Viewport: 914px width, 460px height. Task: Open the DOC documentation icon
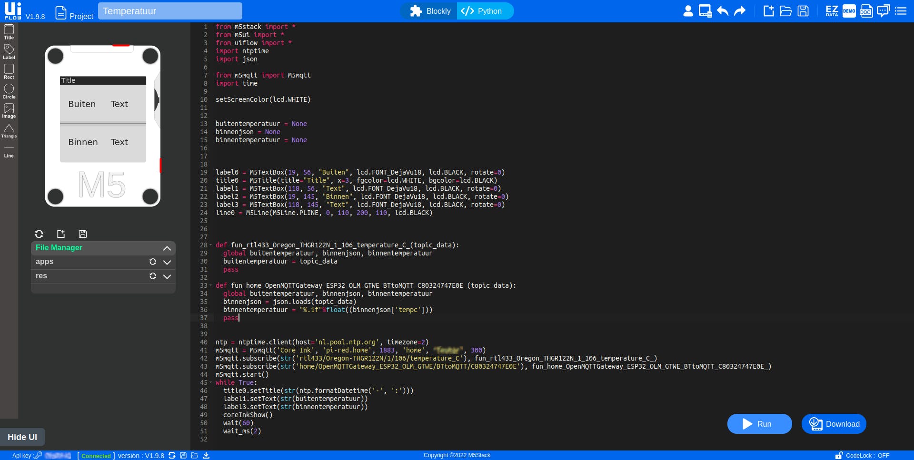click(x=866, y=11)
